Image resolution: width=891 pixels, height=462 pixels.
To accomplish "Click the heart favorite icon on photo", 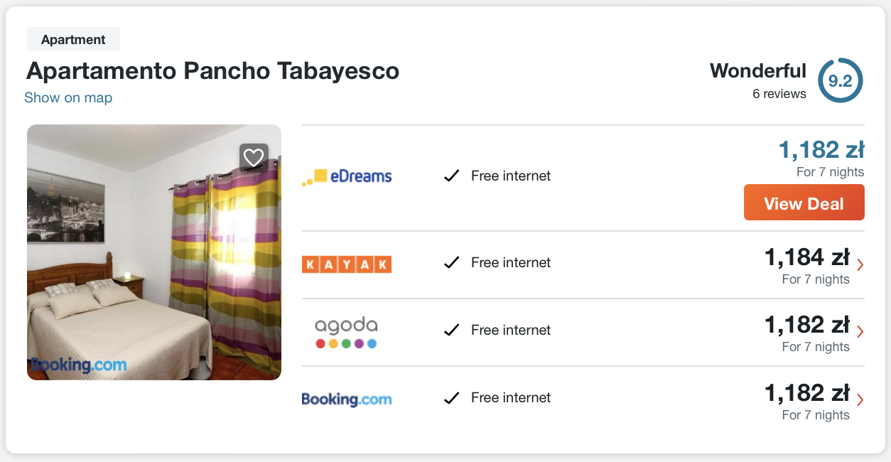I will click(x=254, y=157).
